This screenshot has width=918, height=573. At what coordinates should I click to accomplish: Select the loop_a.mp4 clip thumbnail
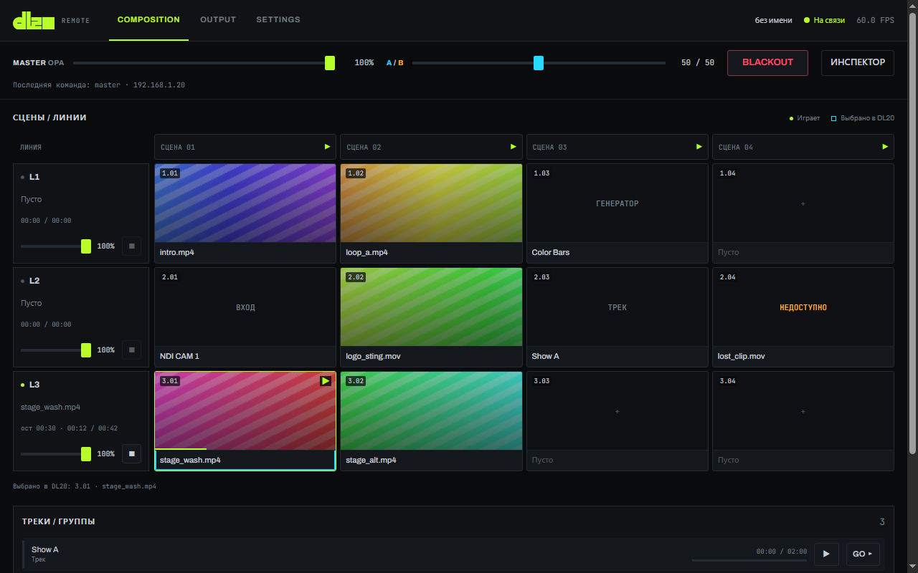point(431,203)
